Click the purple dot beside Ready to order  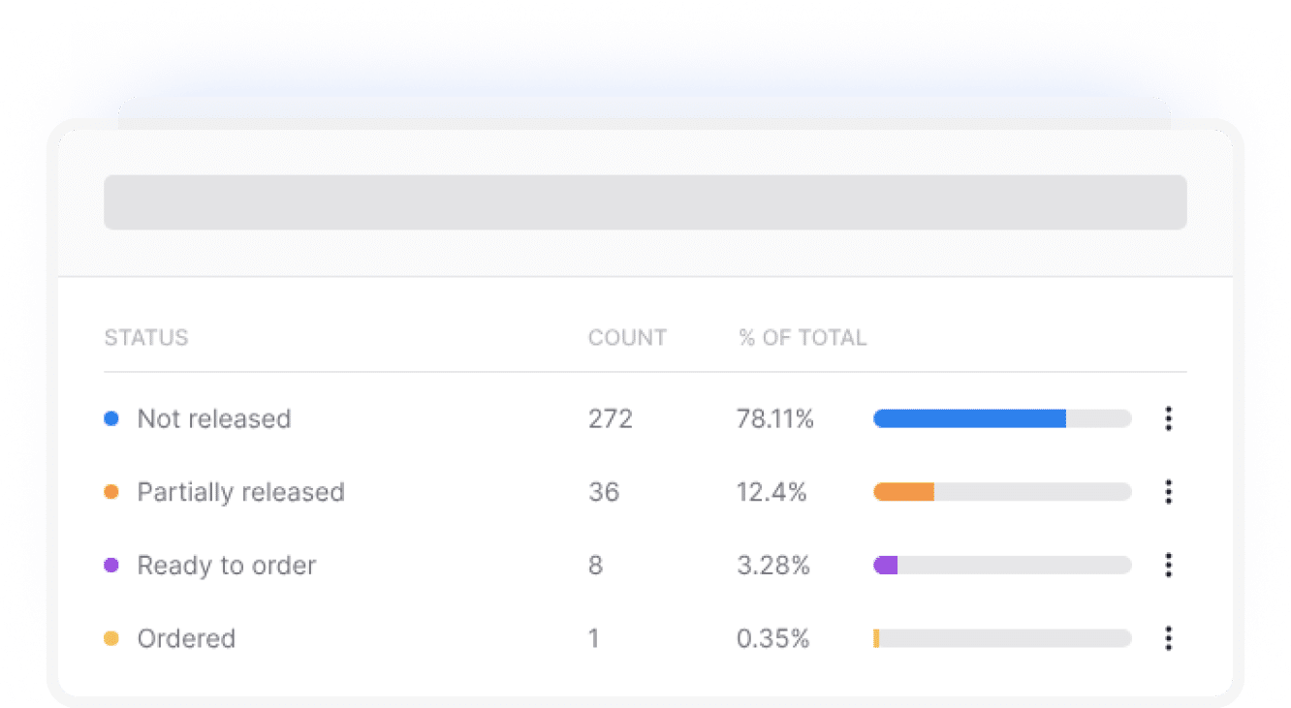point(111,565)
